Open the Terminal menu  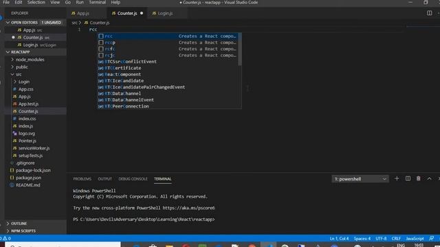98,2
